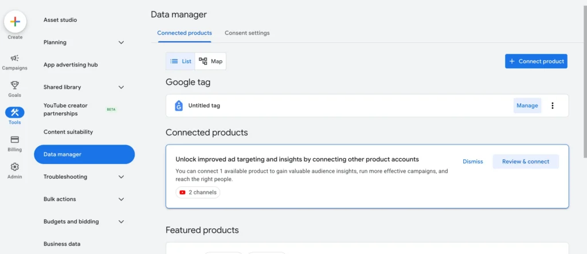Expand the Planning section chevron
Viewport: 587px width, 254px height.
point(122,42)
